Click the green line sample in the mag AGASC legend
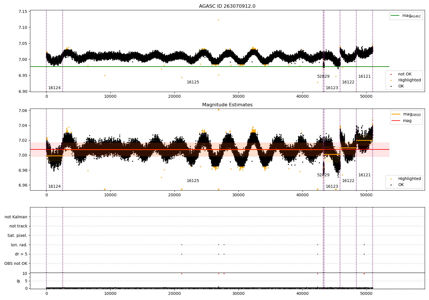429x300 pixels. coord(395,16)
